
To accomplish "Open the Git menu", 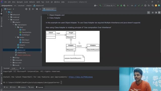I will 52,2.
